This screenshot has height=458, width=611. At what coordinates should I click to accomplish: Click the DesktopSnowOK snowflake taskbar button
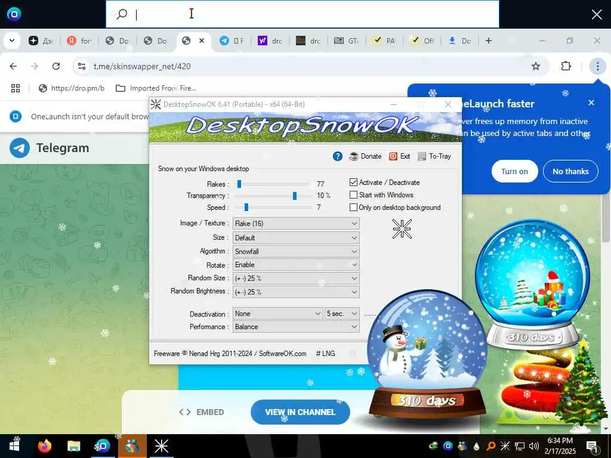point(161,446)
